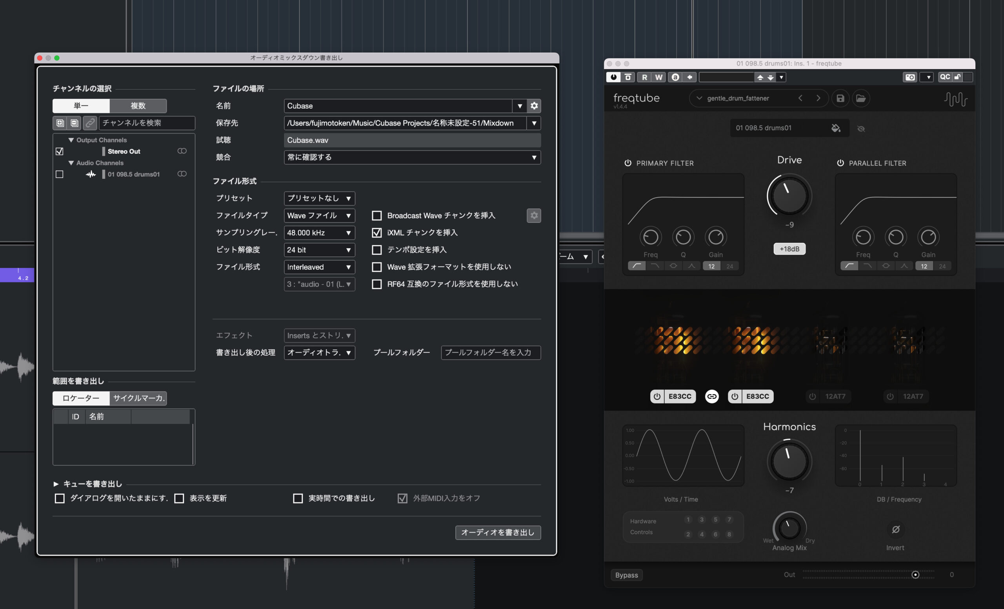Open the 名前 naming dropdown arrow
1004x609 pixels.
pos(520,106)
